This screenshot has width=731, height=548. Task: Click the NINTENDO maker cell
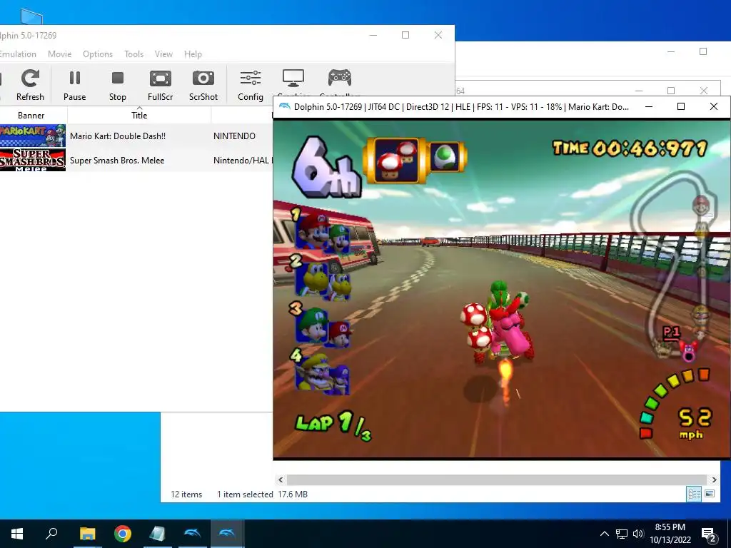(x=234, y=136)
